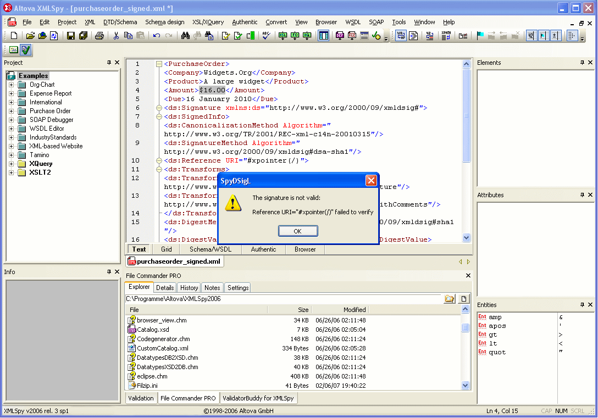Cut selection with the scissors icon
Screen dimensions: 598x418
tap(116, 36)
